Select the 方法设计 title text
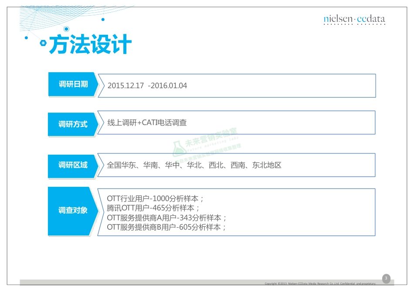 (x=89, y=44)
